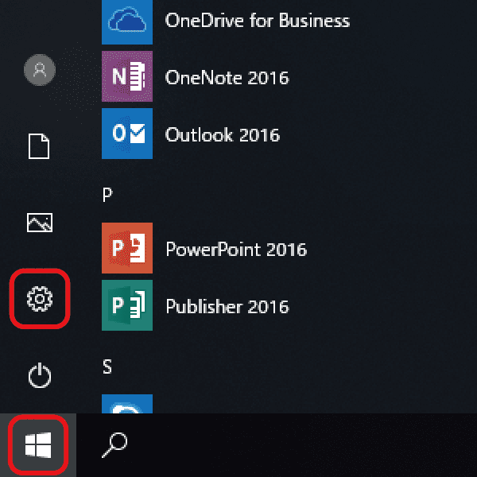Screen dimensions: 477x477
Task: Open Publisher 2016 via its green icon
Action: (x=127, y=305)
